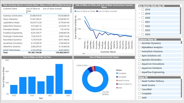Select the NeuroWave Dynamics table row

pyautogui.click(x=36, y=39)
